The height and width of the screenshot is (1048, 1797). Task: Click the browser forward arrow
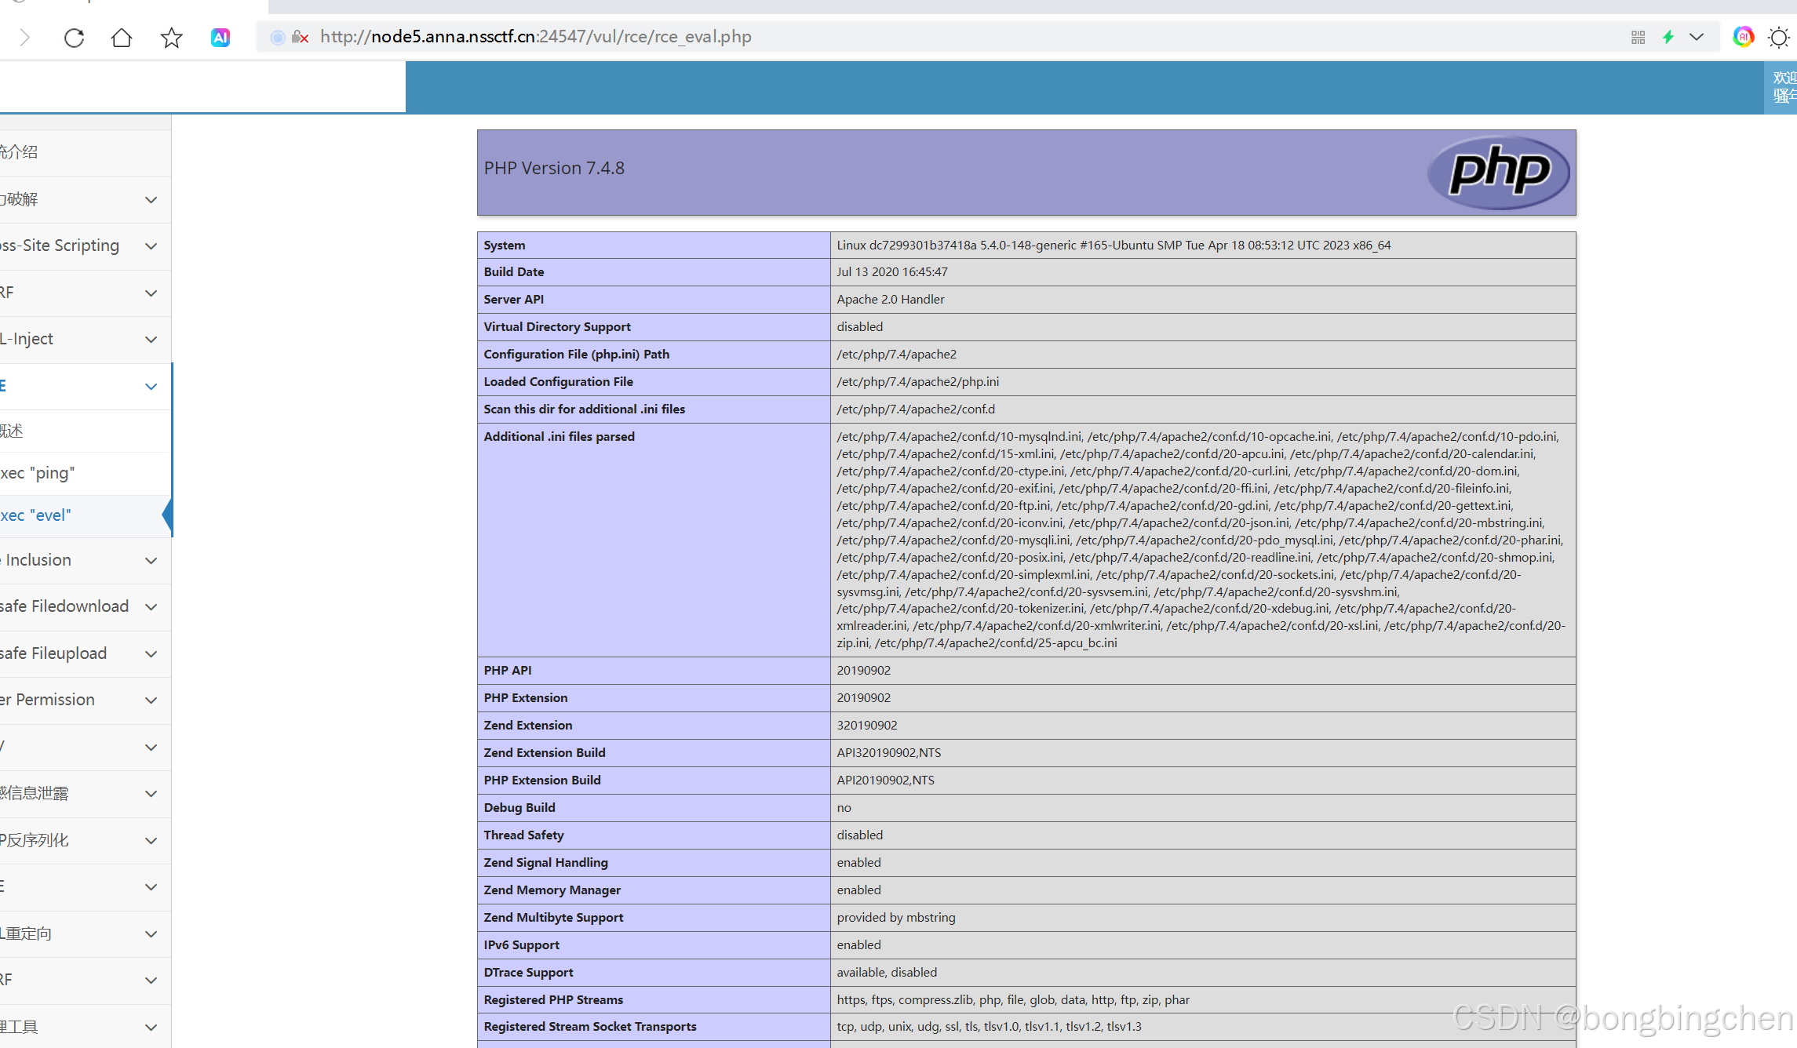24,37
